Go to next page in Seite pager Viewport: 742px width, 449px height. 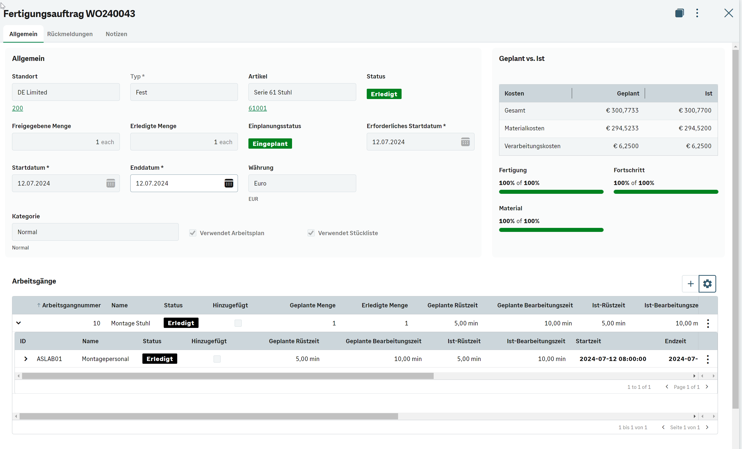click(707, 427)
